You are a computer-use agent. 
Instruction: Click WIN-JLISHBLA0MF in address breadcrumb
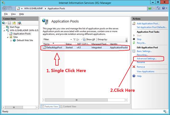click(34, 9)
